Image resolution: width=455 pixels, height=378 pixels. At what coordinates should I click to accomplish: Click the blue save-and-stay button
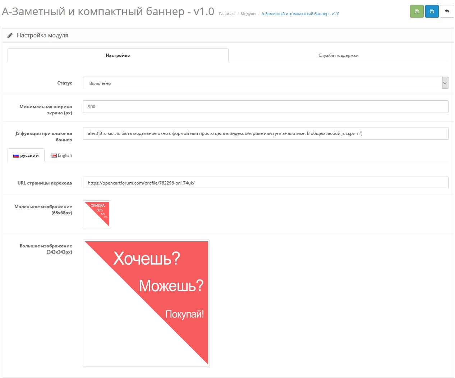click(432, 12)
